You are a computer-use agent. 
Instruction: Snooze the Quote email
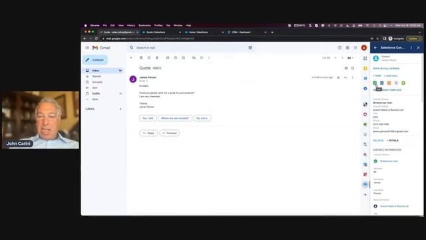pos(176,58)
